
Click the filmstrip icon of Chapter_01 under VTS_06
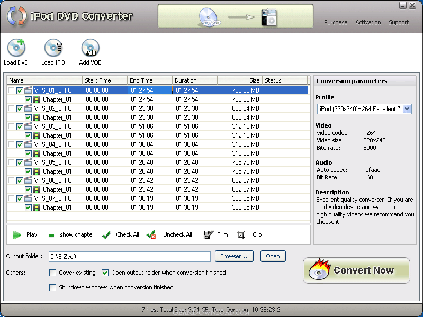point(37,189)
